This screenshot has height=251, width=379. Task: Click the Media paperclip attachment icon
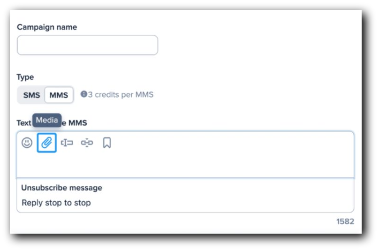tap(47, 143)
